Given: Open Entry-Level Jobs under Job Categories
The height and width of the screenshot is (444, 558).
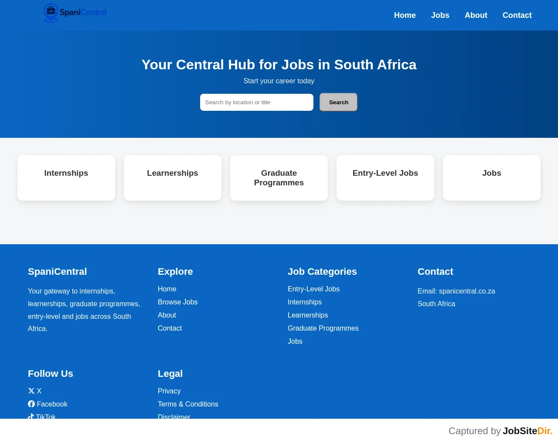Looking at the screenshot, I should pos(313,289).
